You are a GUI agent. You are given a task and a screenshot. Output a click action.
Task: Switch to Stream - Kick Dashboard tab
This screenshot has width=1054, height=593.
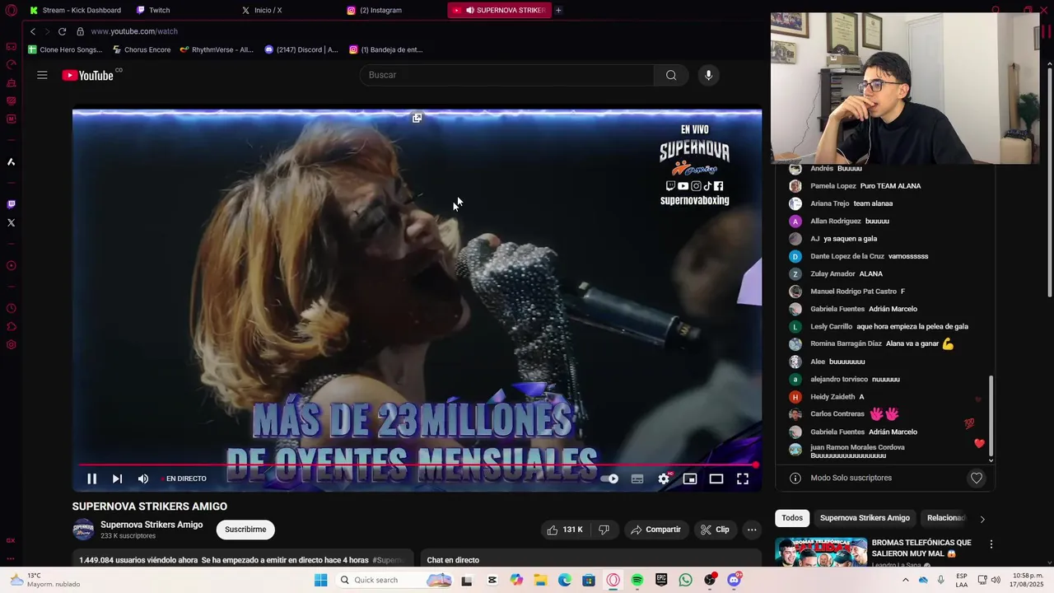[75, 10]
